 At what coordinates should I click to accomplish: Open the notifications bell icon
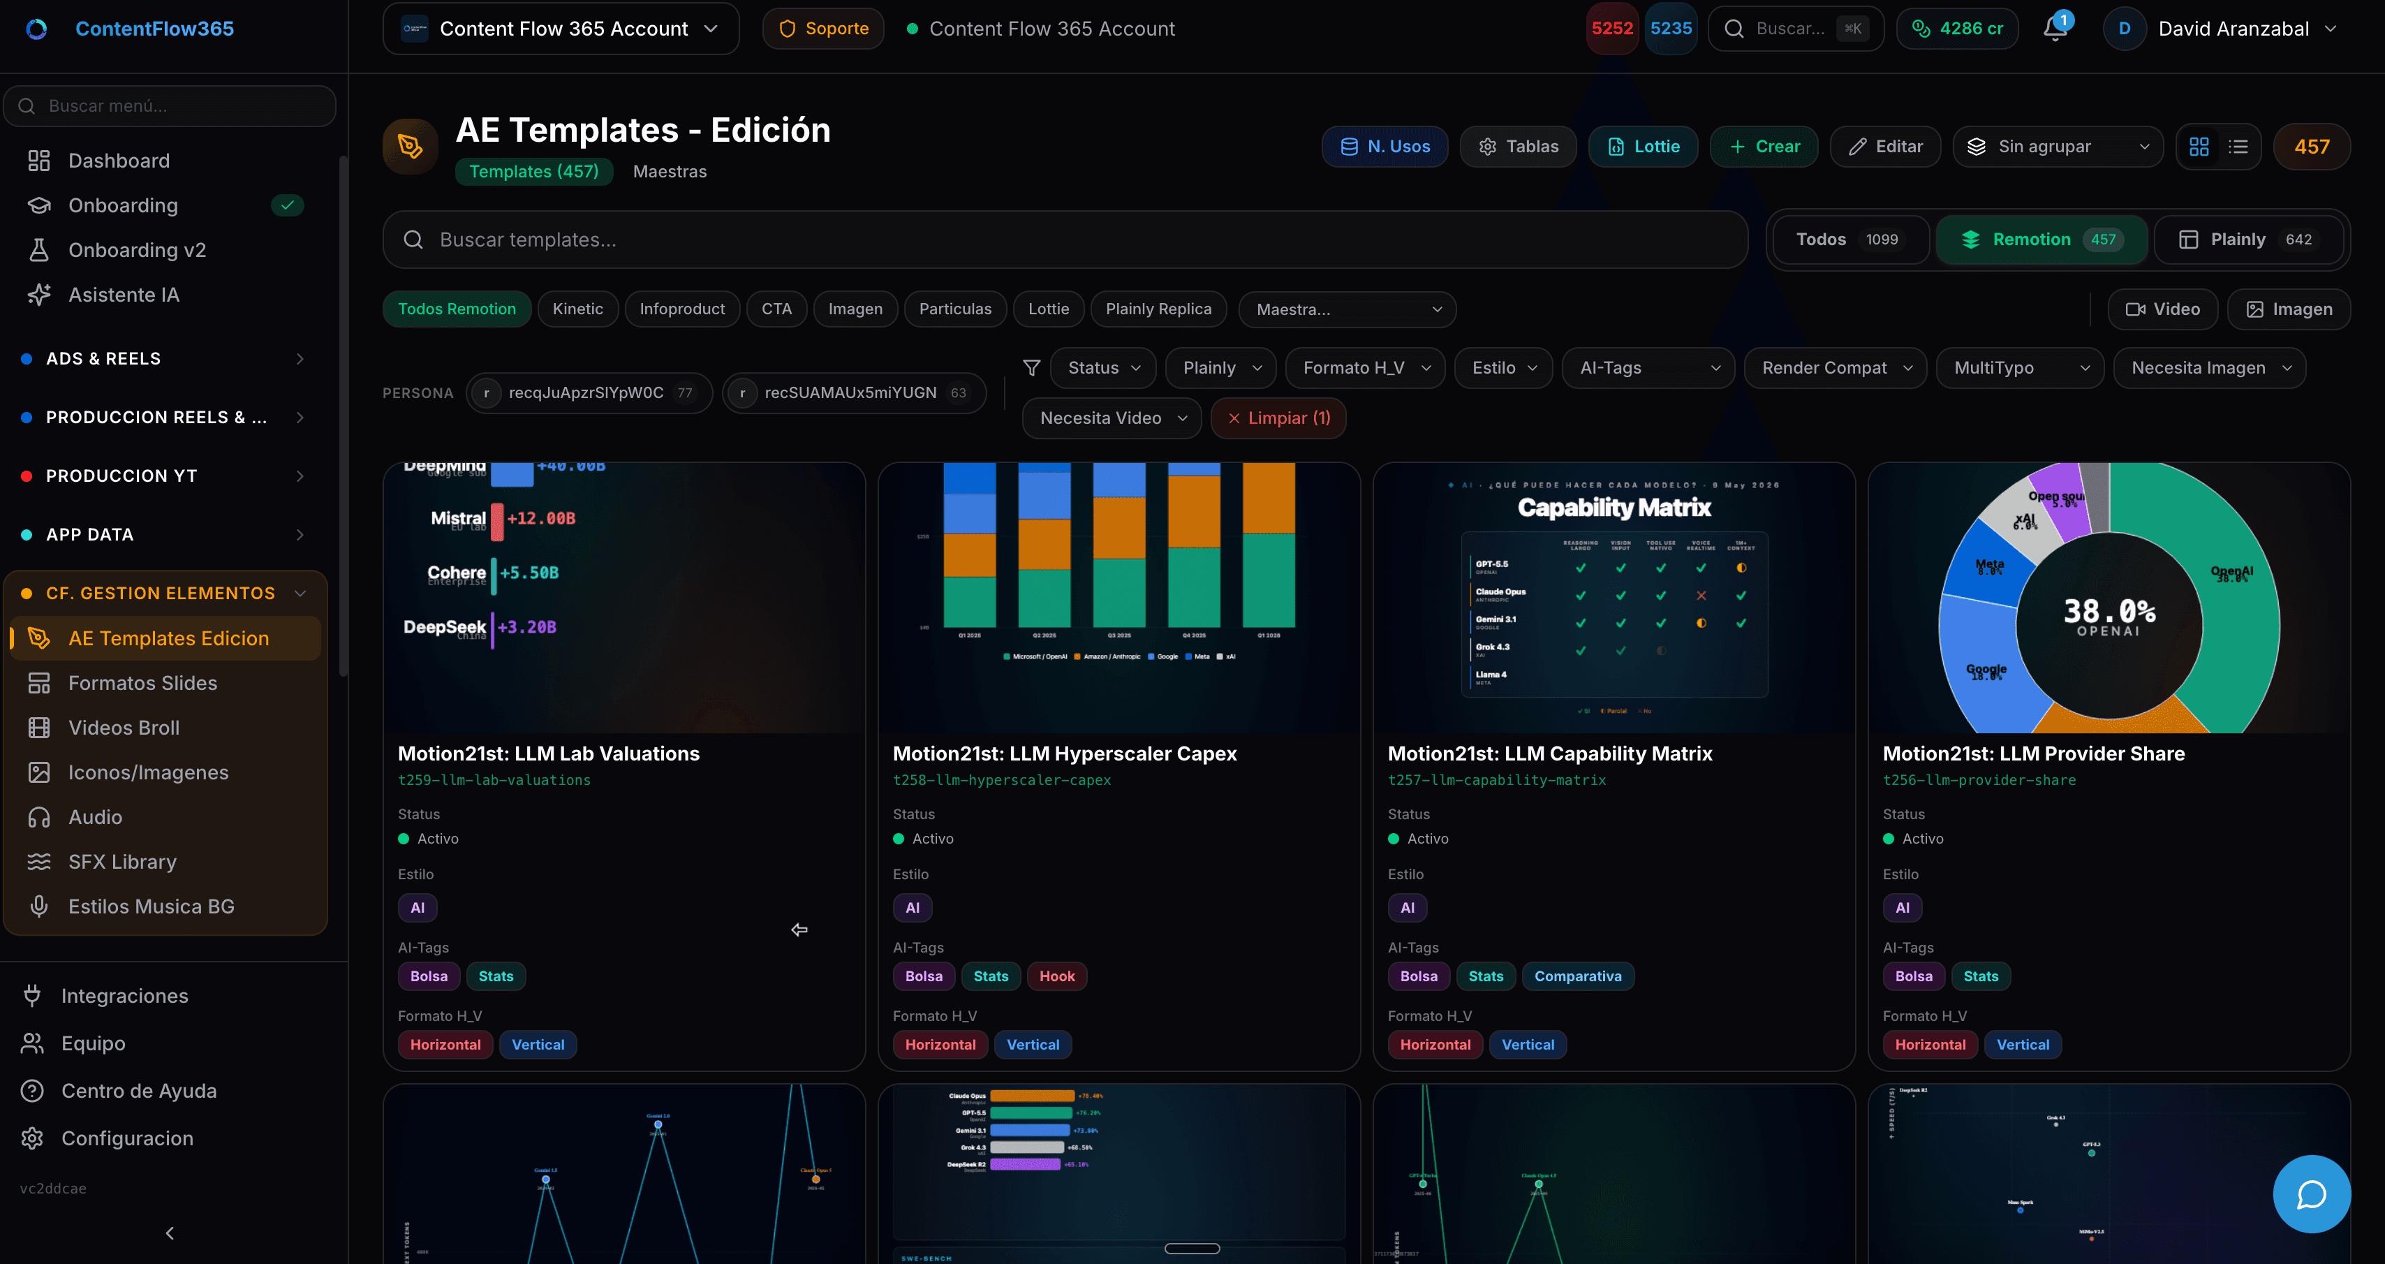pyautogui.click(x=2055, y=29)
